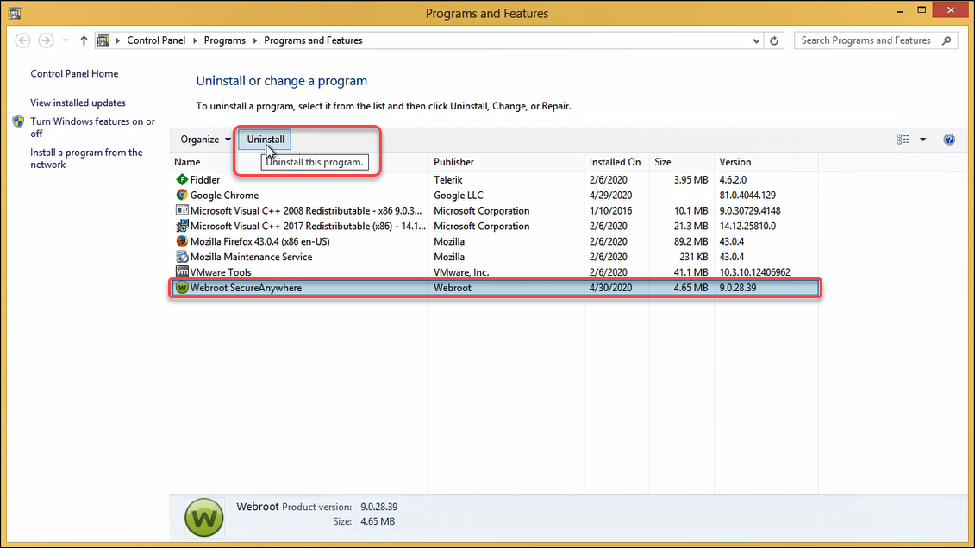The height and width of the screenshot is (548, 975).
Task: Click the Uninstall toolbar button
Action: pyautogui.click(x=266, y=140)
